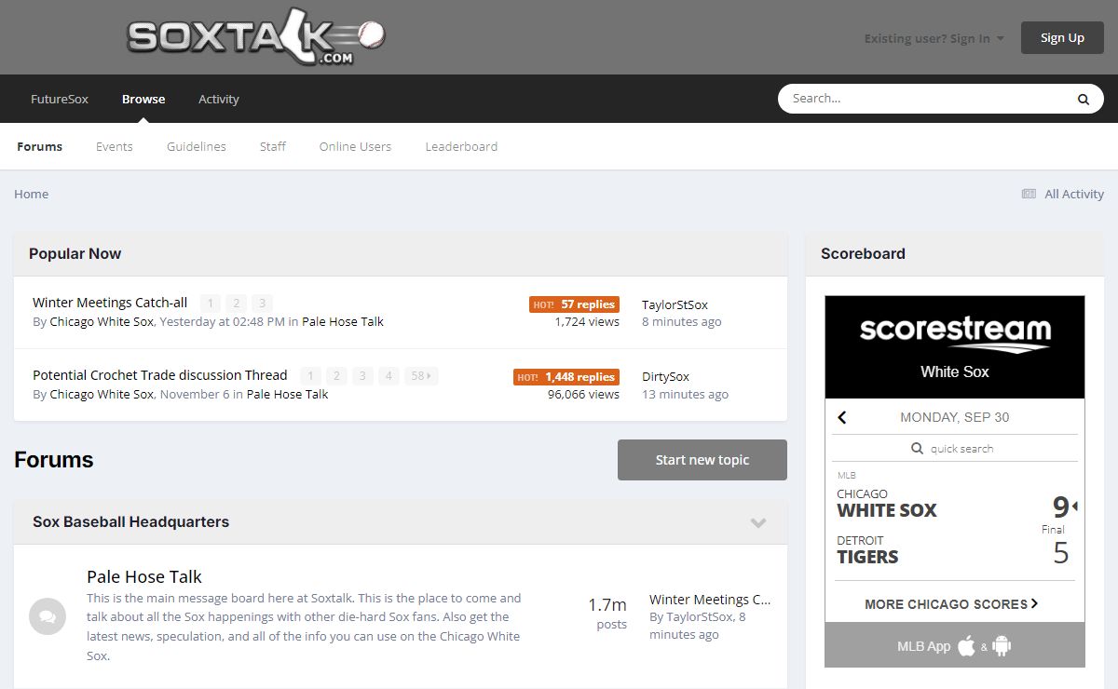
Task: Click the All Activity newspaper icon
Action: click(1029, 194)
